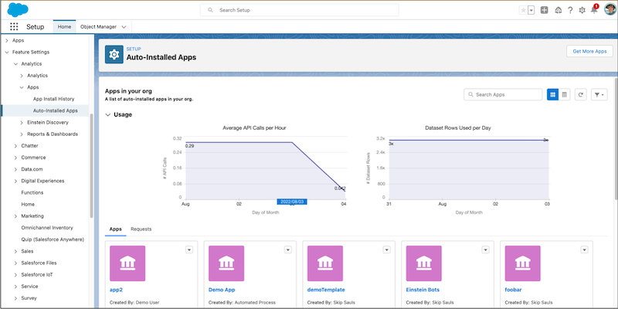Open Quip (Salesforce Anywhere) in sidebar
Image resolution: width=618 pixels, height=309 pixels.
(x=53, y=239)
